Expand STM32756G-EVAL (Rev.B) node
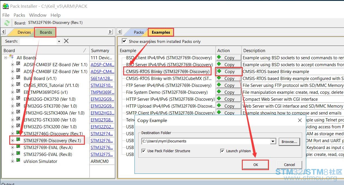The height and width of the screenshot is (185, 344). [12, 155]
